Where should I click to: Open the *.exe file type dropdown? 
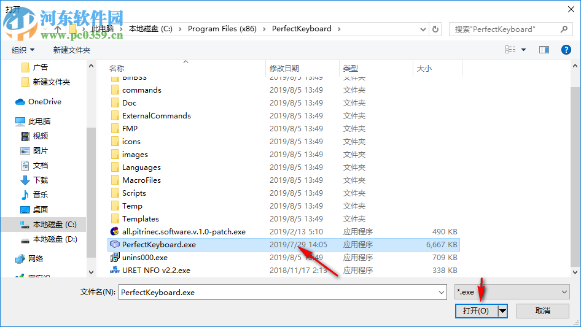512,292
